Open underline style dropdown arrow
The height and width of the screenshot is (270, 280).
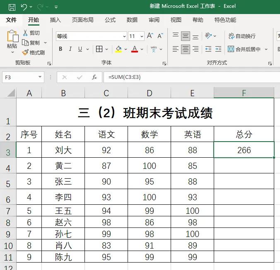(x=87, y=49)
